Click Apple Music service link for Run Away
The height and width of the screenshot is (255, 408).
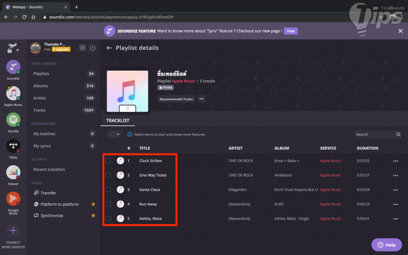click(x=331, y=204)
